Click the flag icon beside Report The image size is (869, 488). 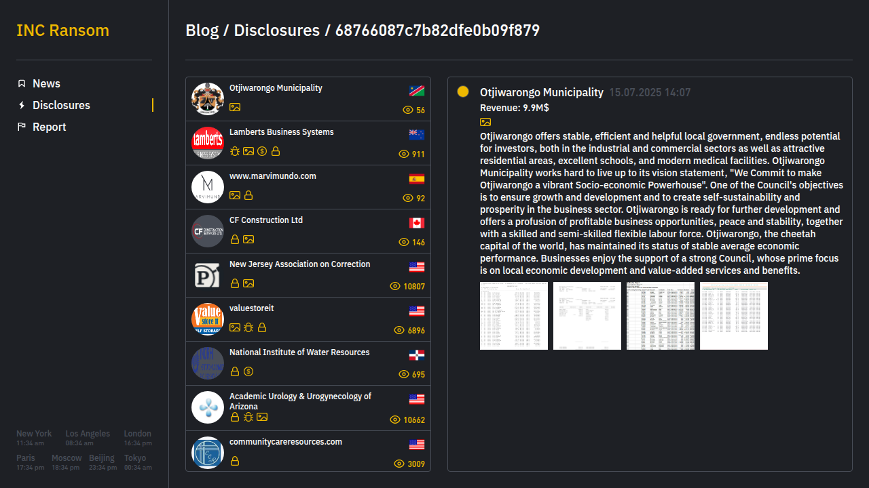(22, 127)
